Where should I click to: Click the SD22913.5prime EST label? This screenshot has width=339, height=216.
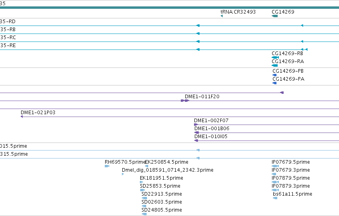pyautogui.click(x=162, y=194)
